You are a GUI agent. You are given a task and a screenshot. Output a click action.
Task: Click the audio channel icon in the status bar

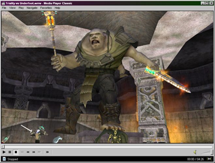209,159
